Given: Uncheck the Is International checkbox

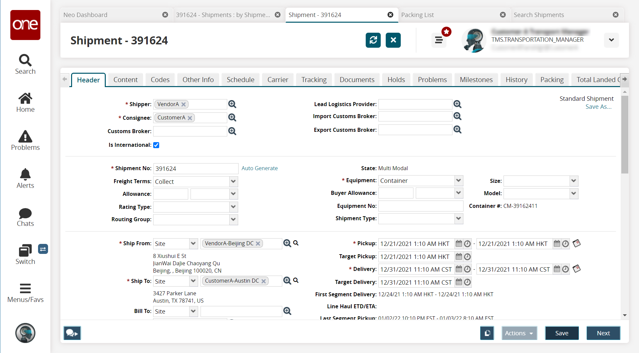Looking at the screenshot, I should click(156, 145).
